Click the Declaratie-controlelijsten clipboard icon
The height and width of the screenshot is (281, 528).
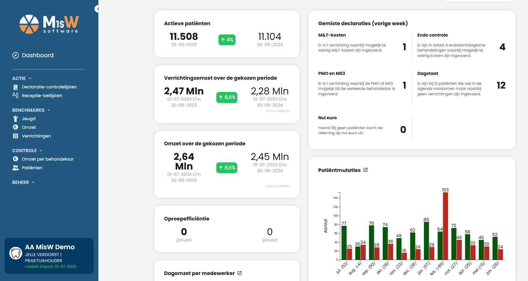pos(15,87)
